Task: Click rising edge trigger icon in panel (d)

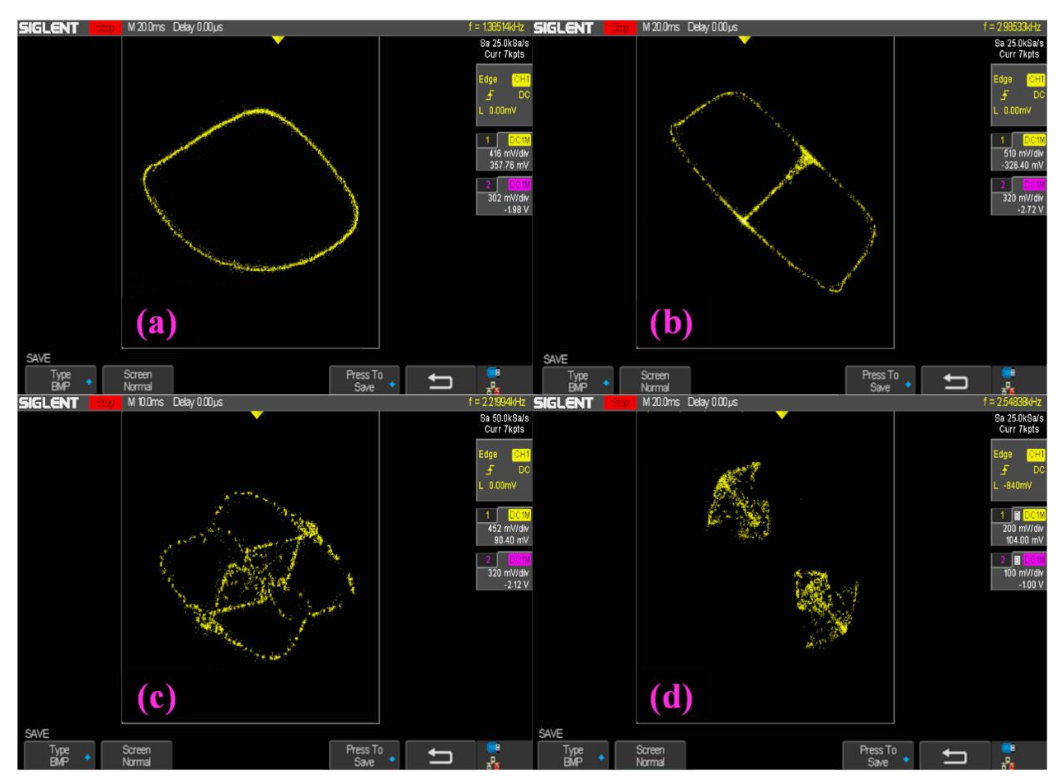Action: (1005, 470)
